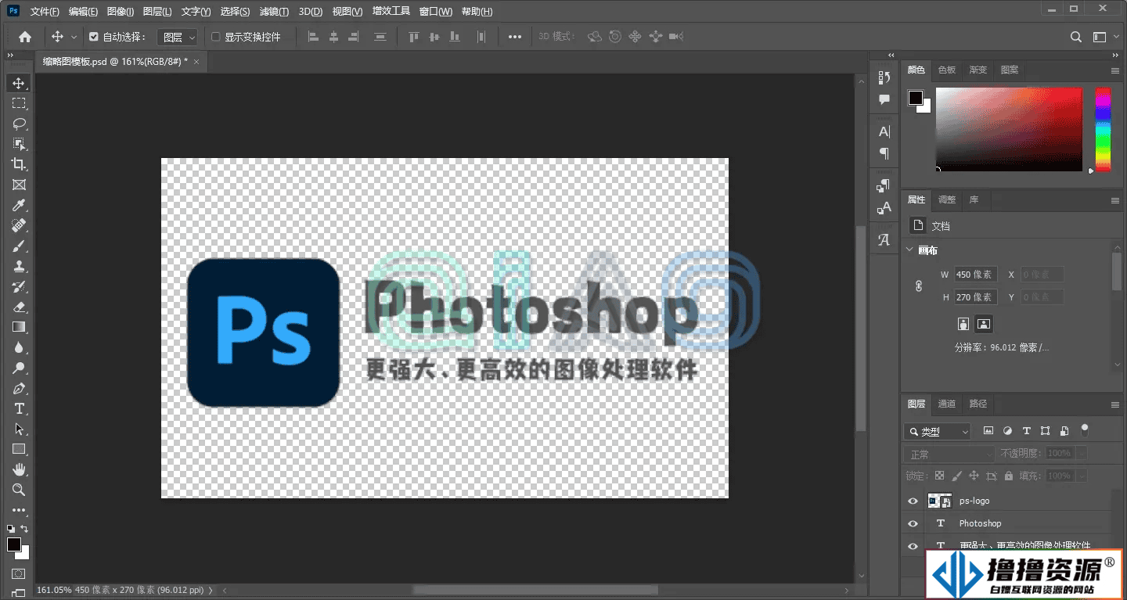
Task: Select the Lasso tool
Action: [x=19, y=124]
